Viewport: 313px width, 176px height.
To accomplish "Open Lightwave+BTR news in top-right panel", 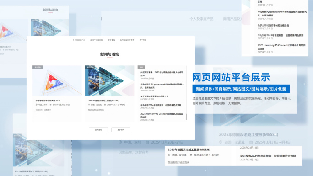I will click(282, 14).
